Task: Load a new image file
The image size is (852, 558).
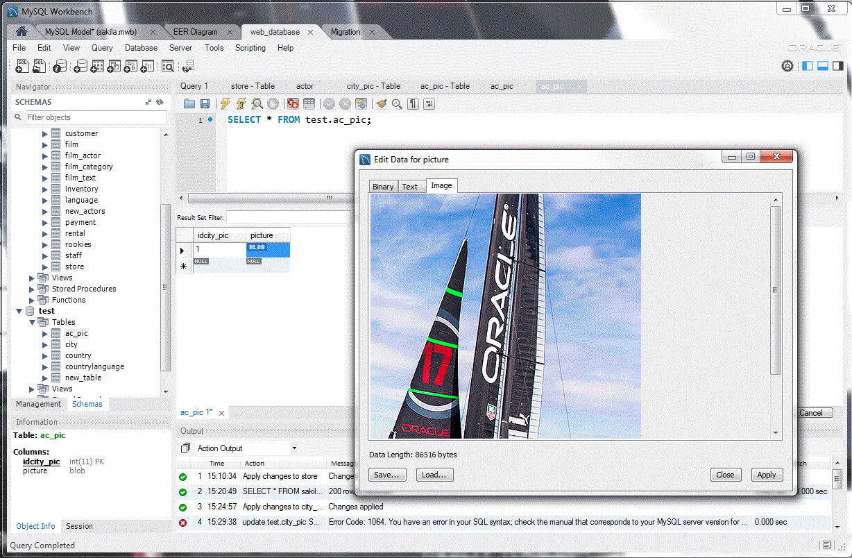Action: click(434, 474)
